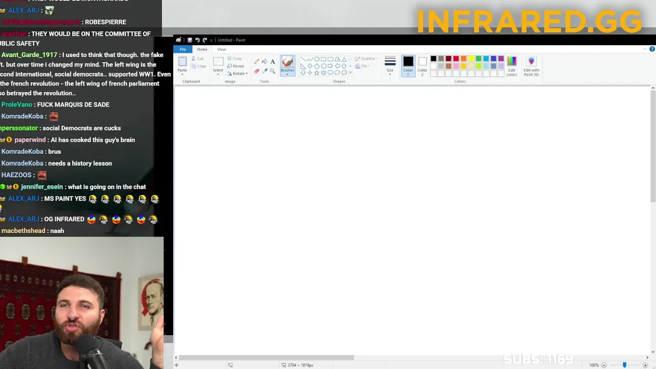Pick the Hexagon shape
Image resolution: width=656 pixels, height=369 pixels.
(x=323, y=66)
